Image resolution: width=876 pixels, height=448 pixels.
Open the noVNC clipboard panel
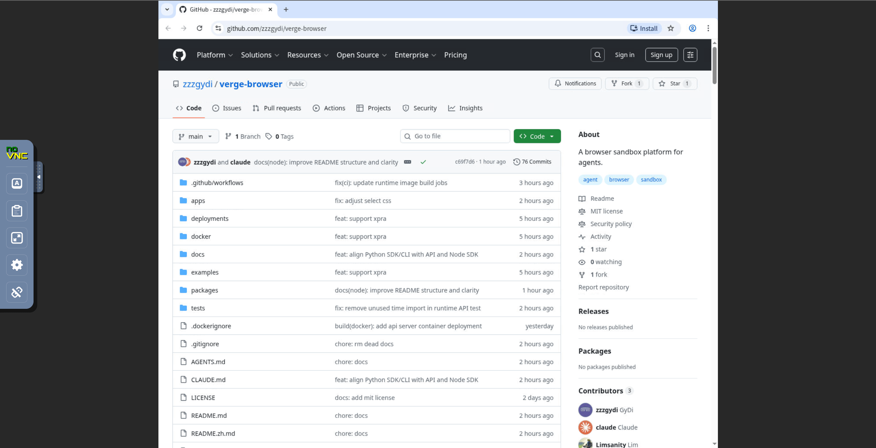tap(17, 211)
